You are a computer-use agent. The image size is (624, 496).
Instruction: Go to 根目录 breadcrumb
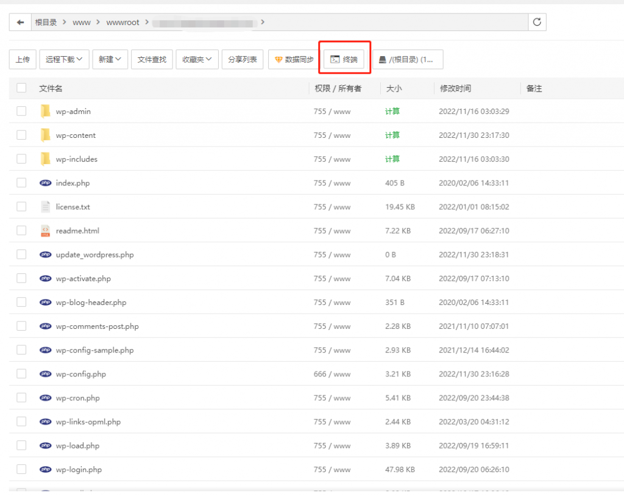[46, 23]
